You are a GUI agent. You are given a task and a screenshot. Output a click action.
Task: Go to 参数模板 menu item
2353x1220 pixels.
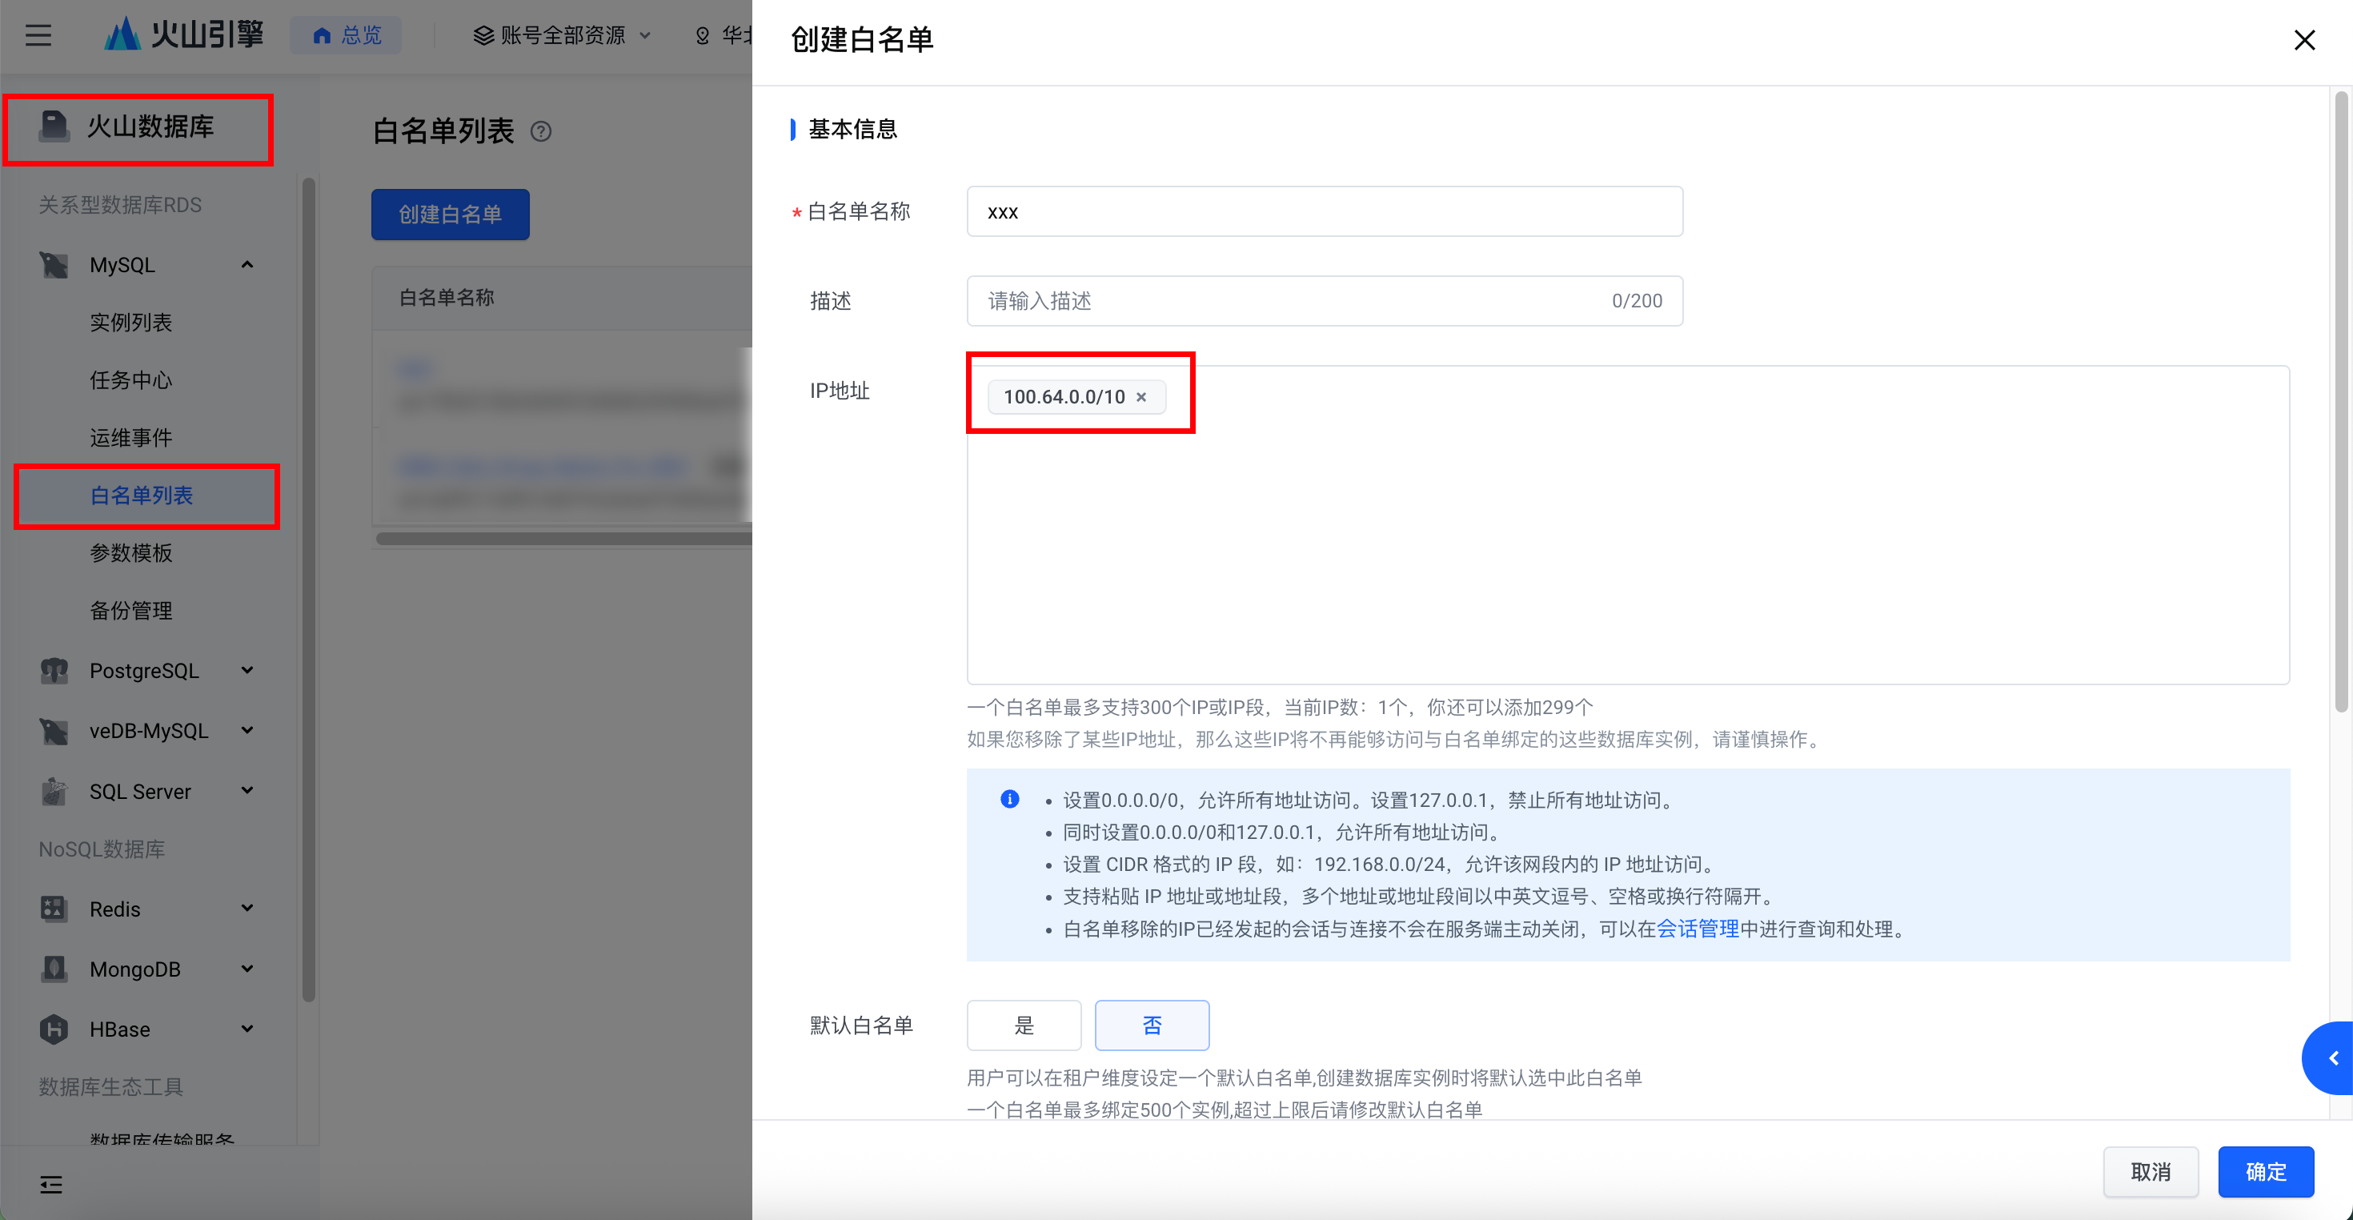coord(130,553)
